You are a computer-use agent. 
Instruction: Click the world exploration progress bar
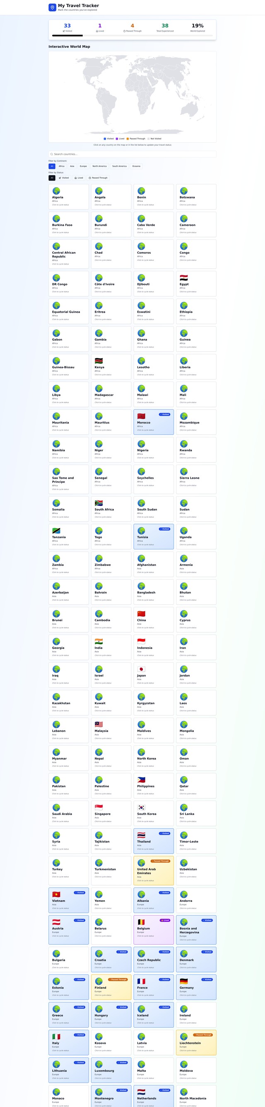click(x=132, y=36)
